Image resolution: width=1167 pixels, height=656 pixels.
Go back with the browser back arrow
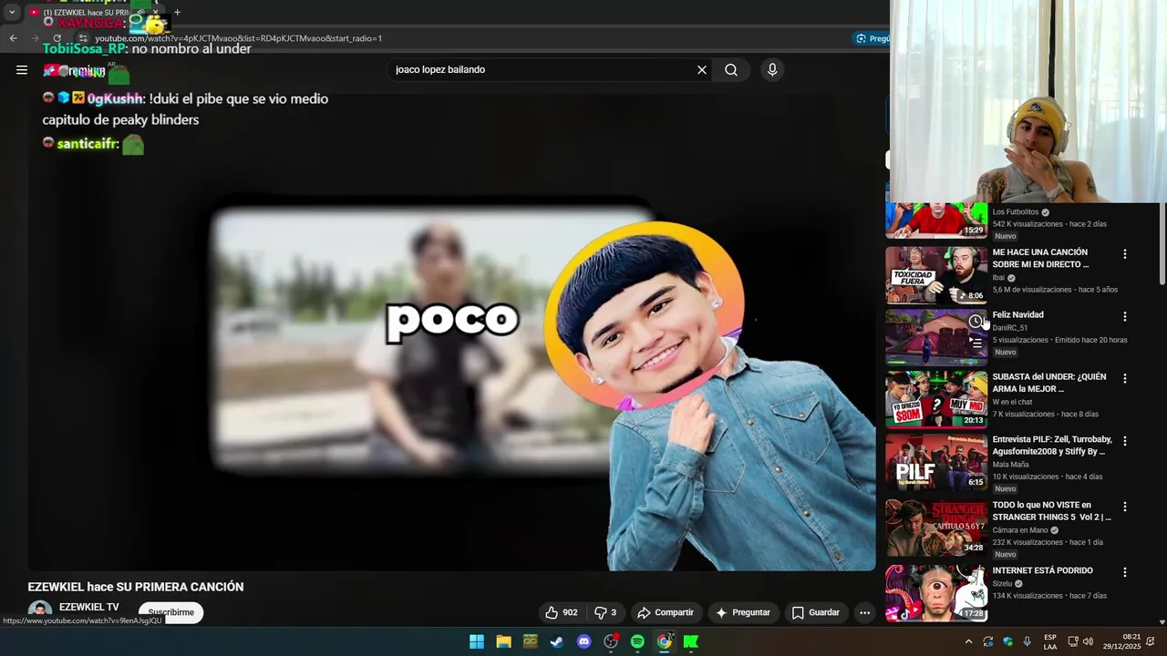point(13,38)
